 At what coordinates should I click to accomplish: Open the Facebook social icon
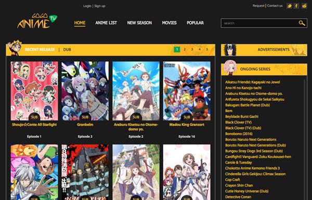tap(296, 6)
